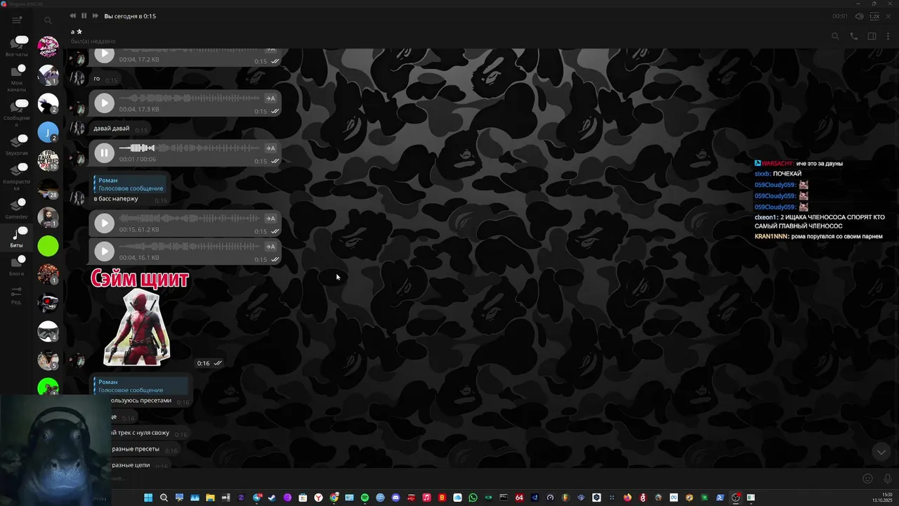
Task: Jump to latest messages with down chevron
Action: click(881, 452)
